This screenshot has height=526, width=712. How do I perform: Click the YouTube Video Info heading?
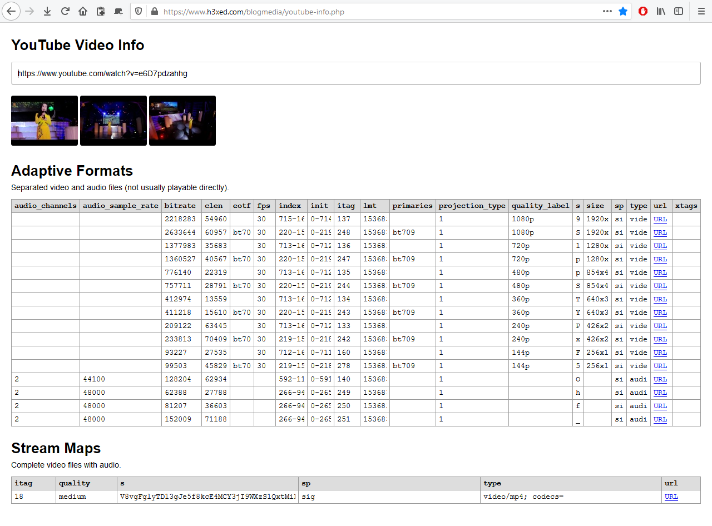[78, 45]
